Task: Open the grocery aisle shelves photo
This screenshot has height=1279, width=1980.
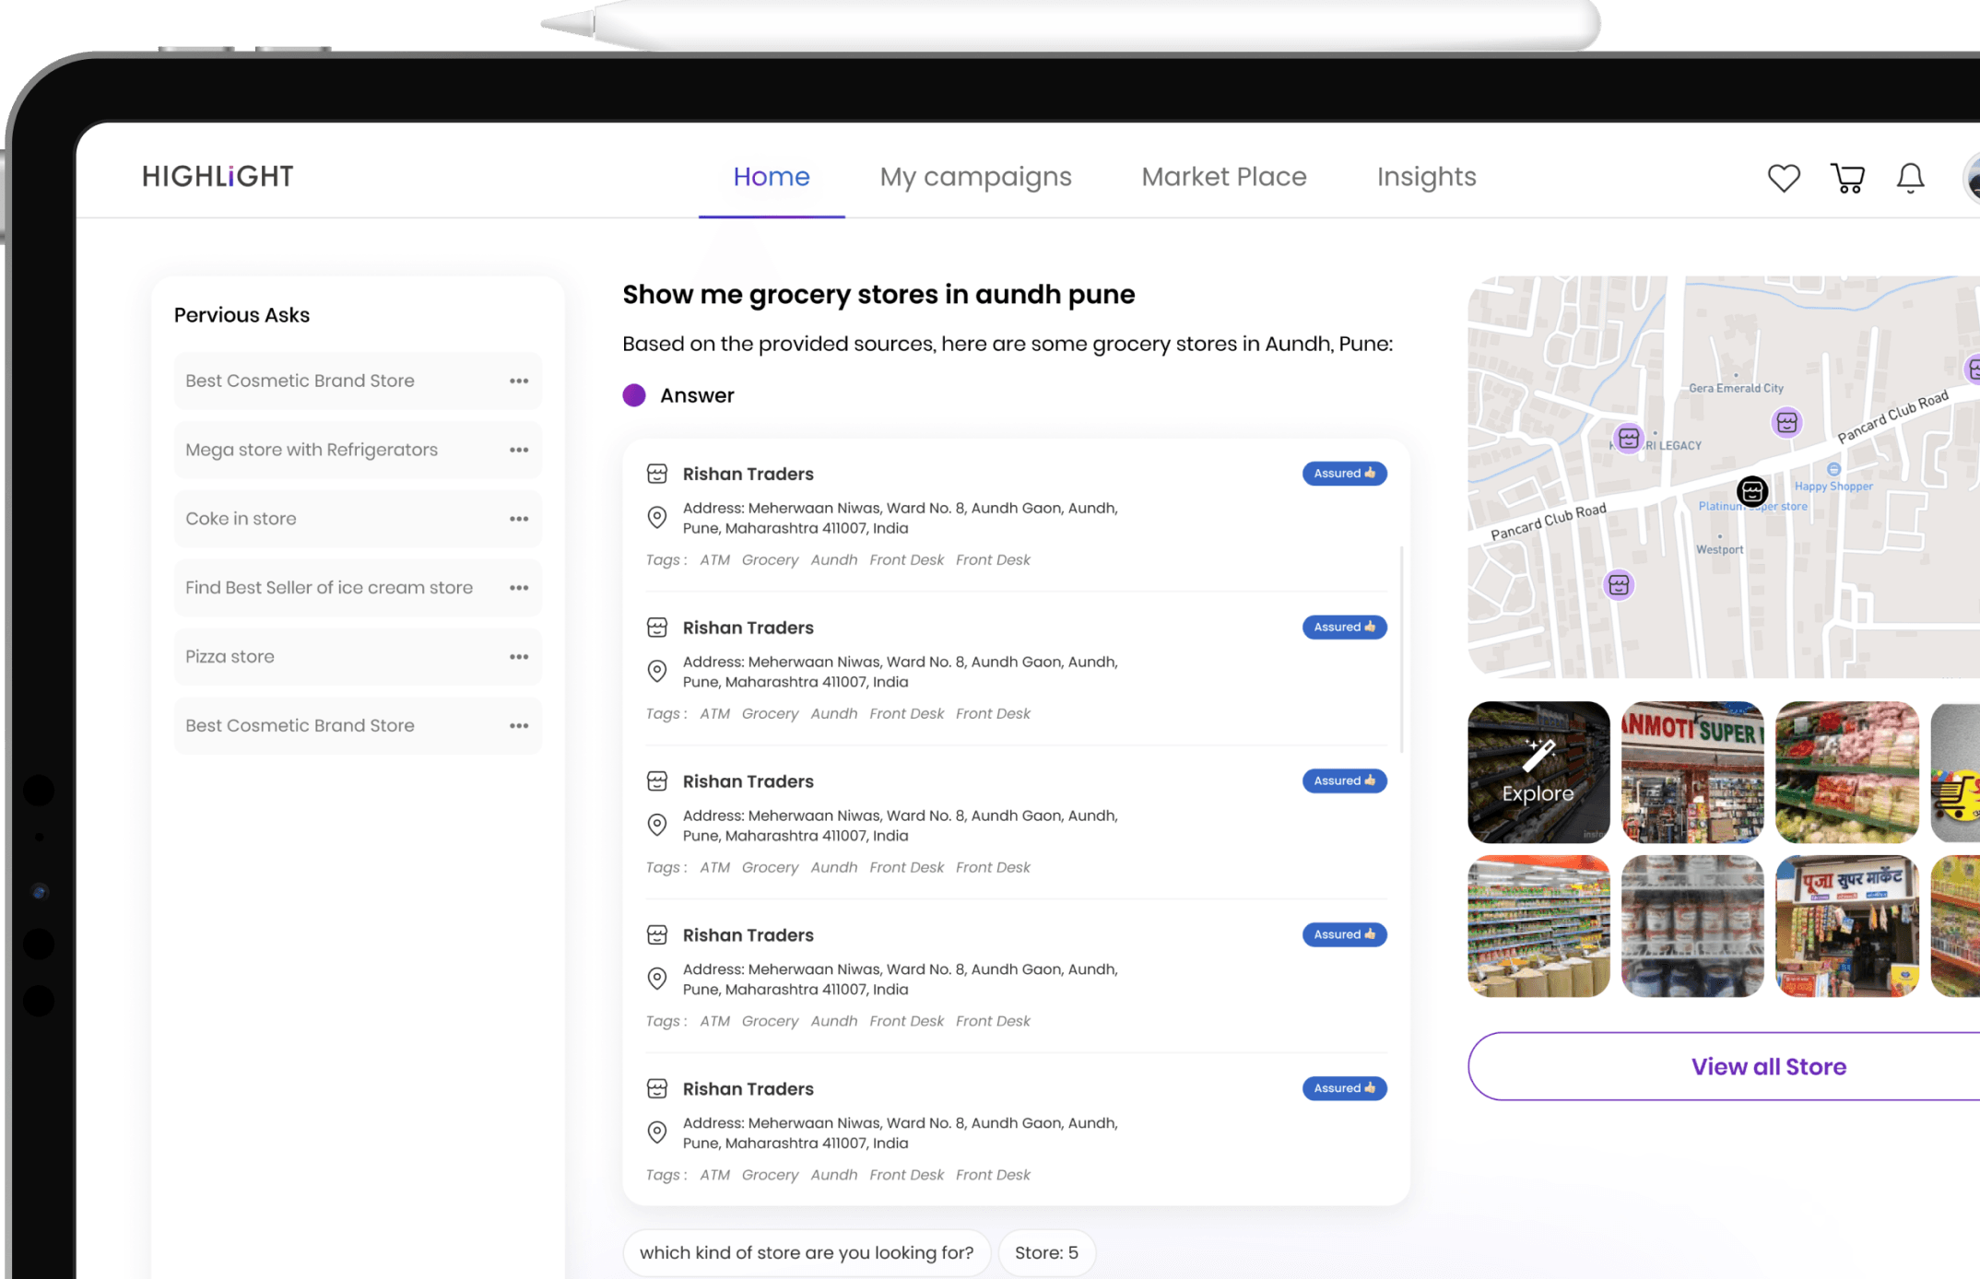Action: point(1538,926)
